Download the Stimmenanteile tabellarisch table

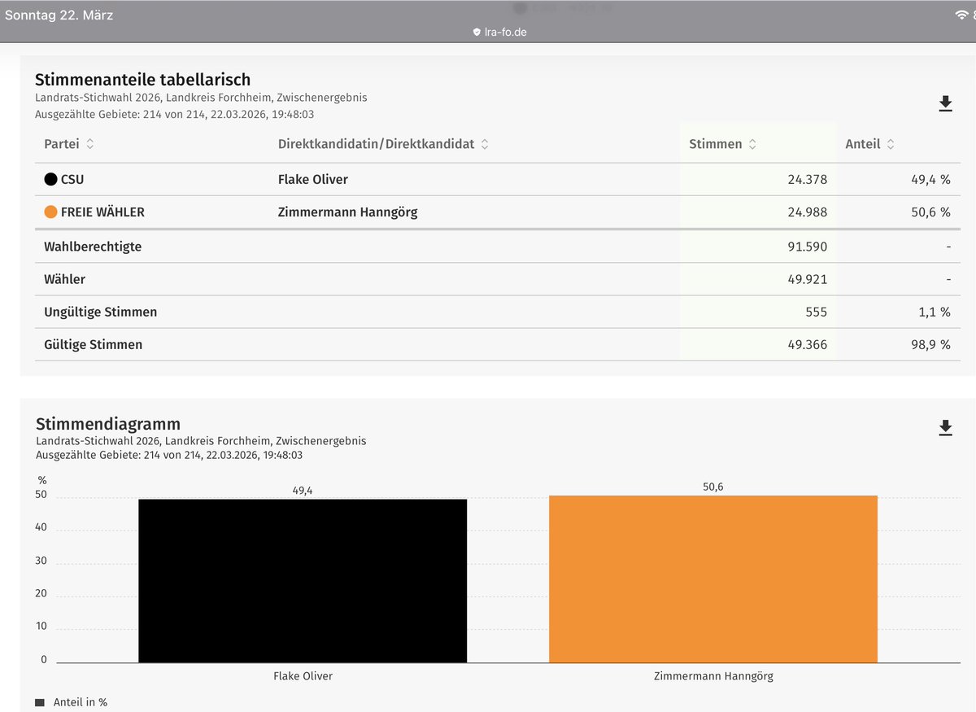[945, 103]
